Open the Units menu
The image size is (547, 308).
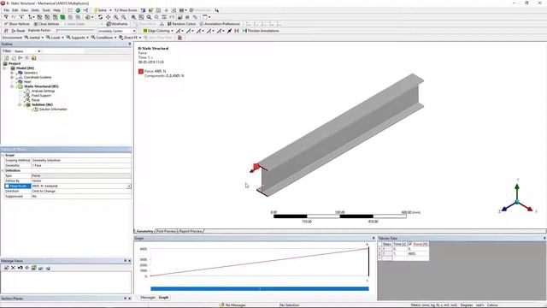(35, 10)
